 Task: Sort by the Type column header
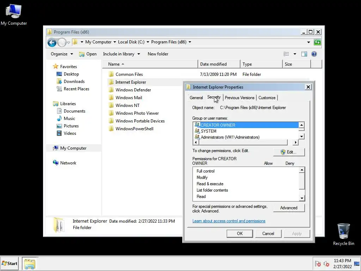261,64
